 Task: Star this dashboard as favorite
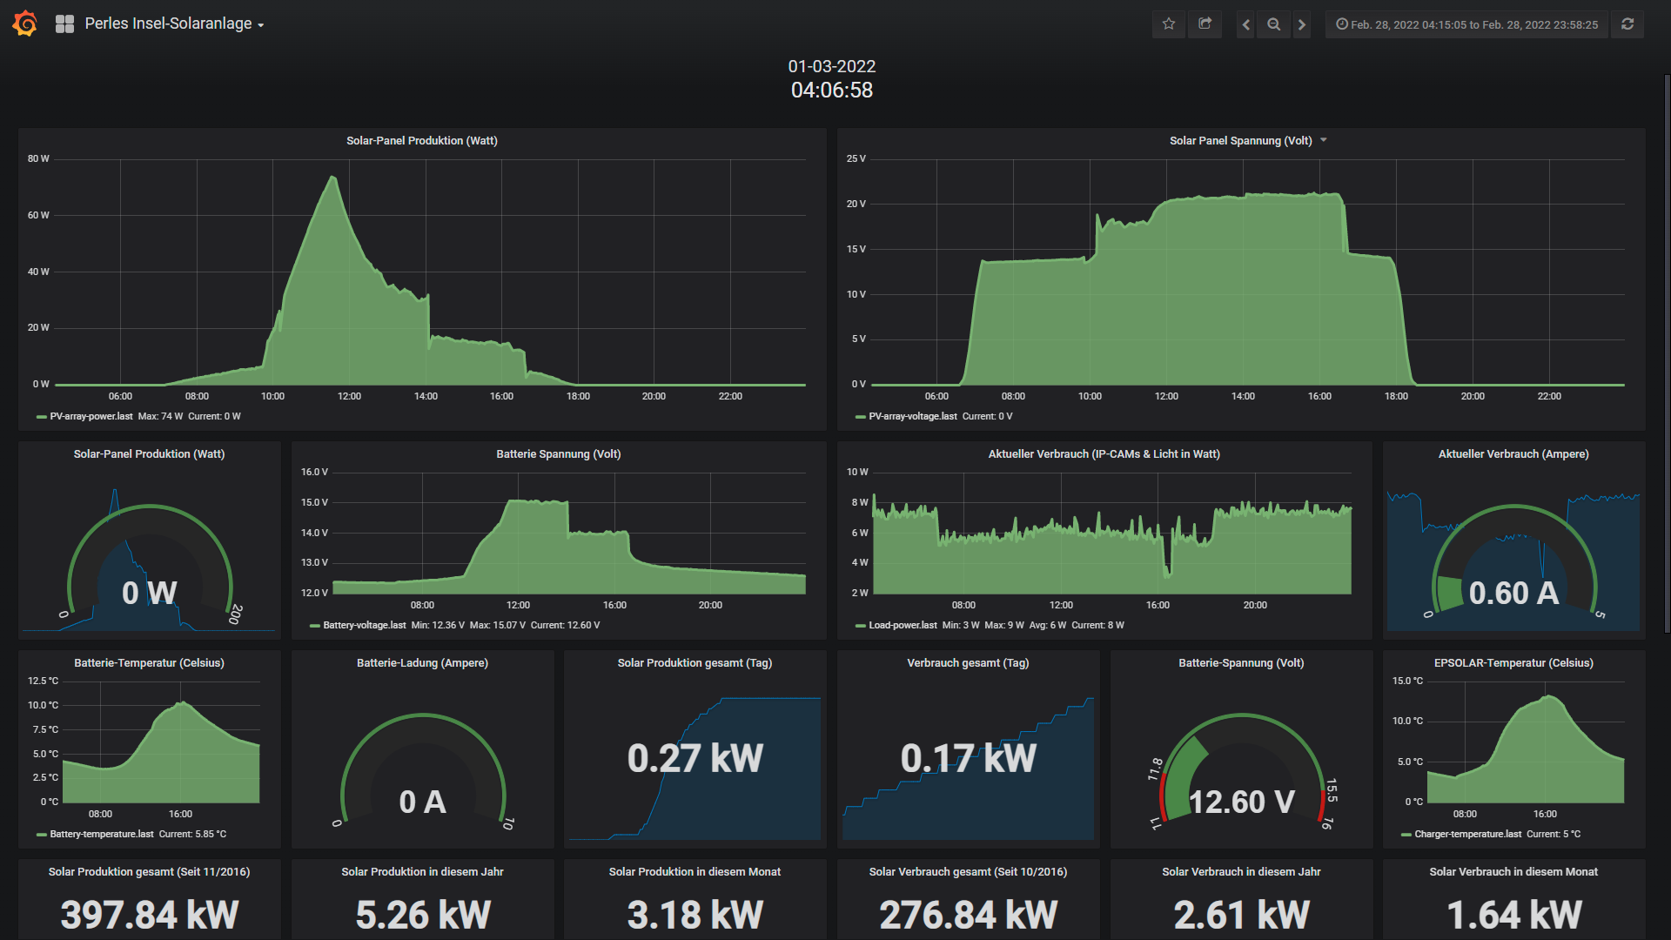1169,24
